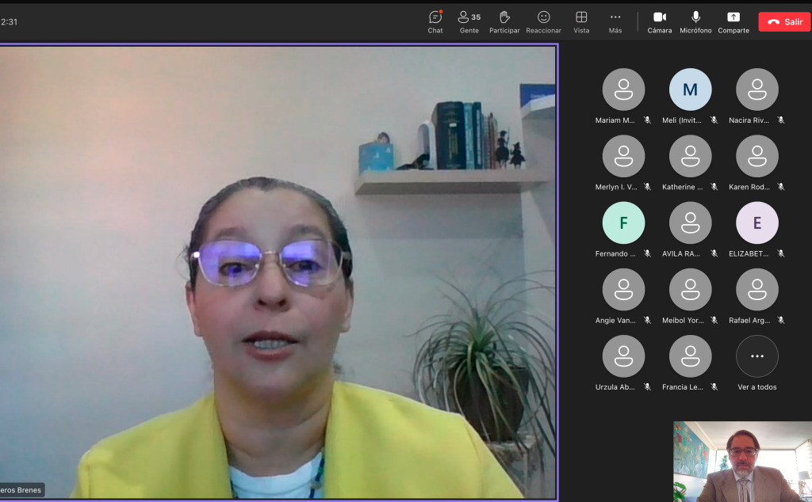Viewport: 812px width, 502px height.
Task: Open the Chat panel
Action: pyautogui.click(x=435, y=21)
